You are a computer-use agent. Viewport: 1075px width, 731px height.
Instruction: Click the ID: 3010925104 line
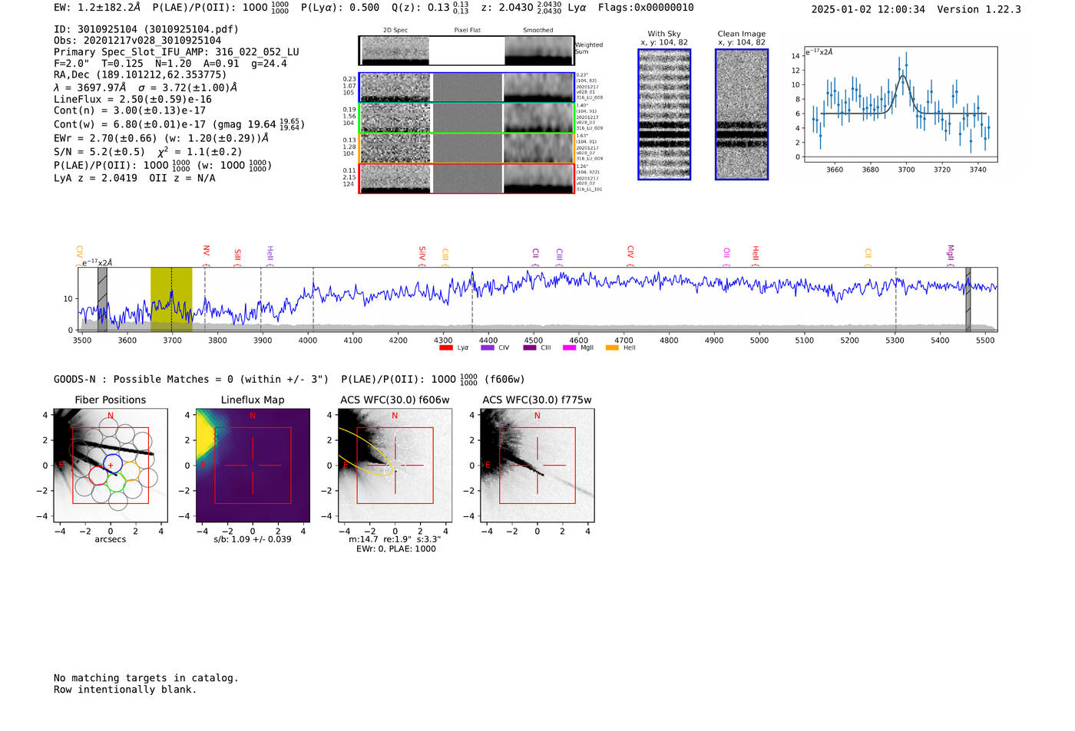coord(146,29)
